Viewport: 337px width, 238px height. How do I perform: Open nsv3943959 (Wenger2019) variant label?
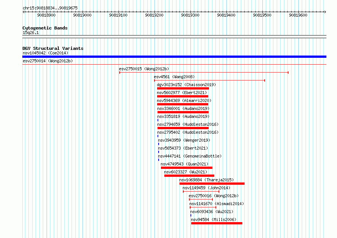click(184, 140)
